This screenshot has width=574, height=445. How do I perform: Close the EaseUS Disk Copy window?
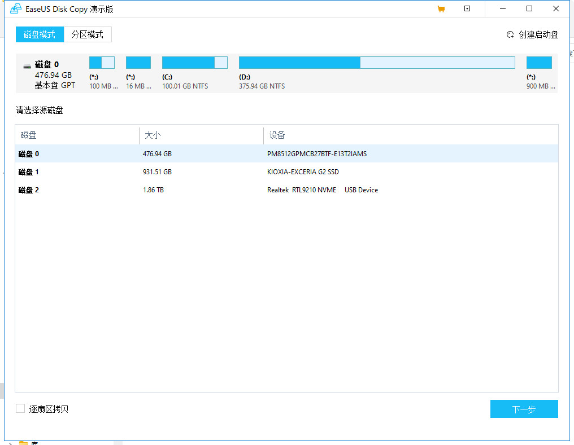556,8
